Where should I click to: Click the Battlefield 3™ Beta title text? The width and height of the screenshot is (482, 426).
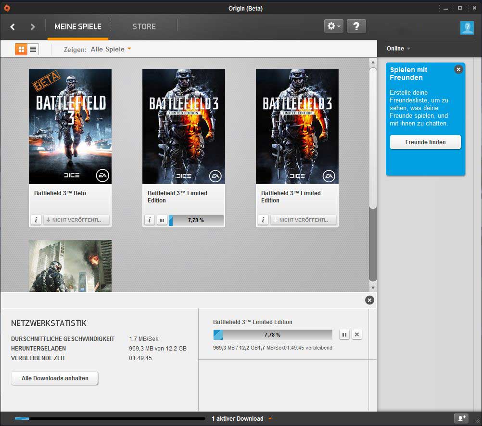[x=60, y=193]
